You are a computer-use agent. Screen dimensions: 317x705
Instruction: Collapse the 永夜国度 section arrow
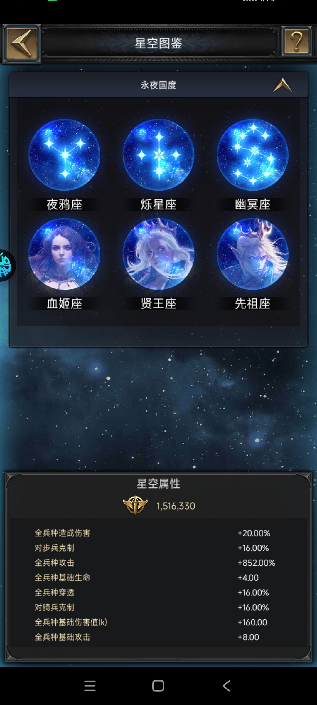tap(283, 85)
